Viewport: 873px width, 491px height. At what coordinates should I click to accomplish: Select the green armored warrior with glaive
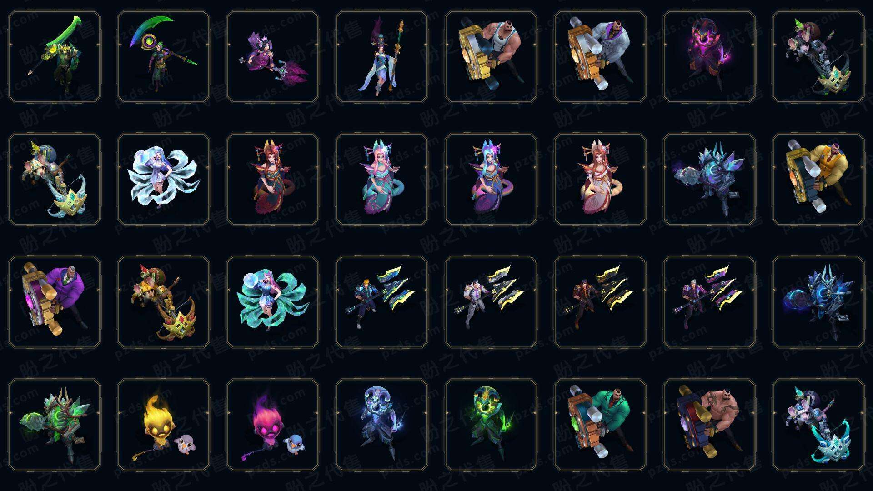(x=55, y=57)
